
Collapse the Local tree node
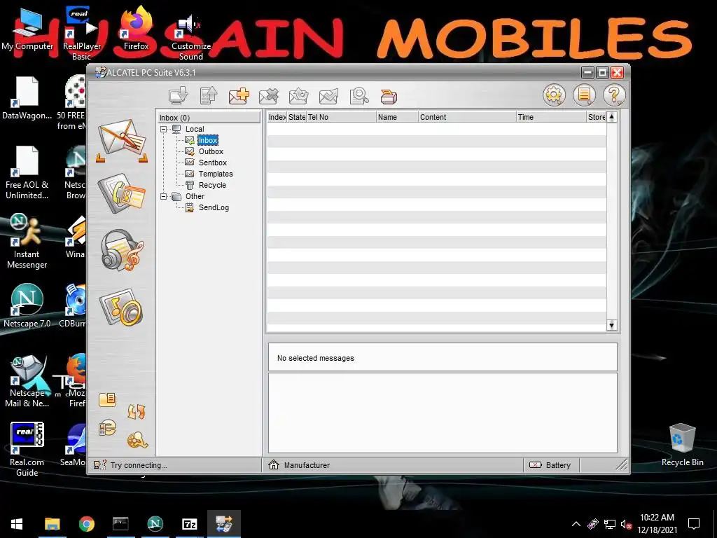[x=163, y=130]
